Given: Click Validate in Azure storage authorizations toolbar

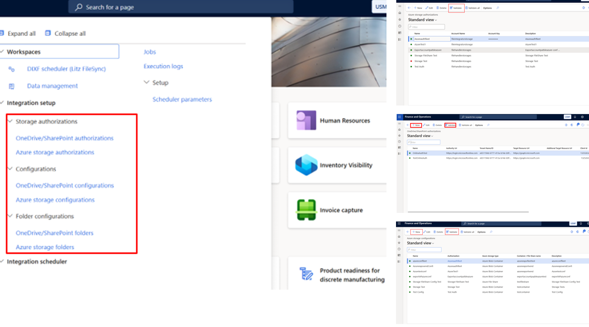Looking at the screenshot, I should point(456,8).
